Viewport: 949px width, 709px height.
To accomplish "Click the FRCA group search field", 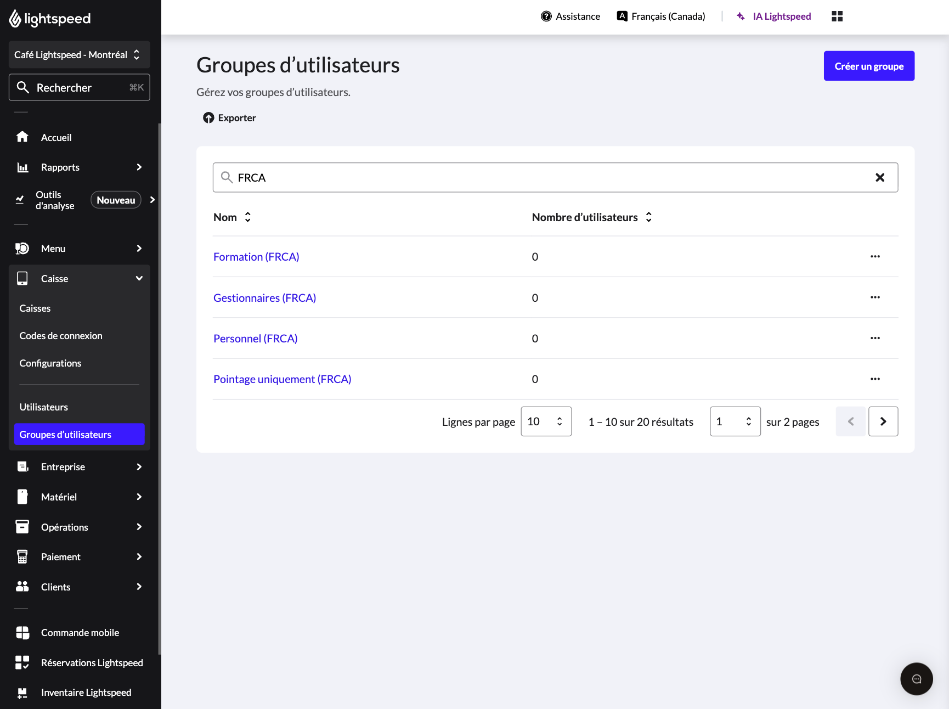I will pos(555,177).
